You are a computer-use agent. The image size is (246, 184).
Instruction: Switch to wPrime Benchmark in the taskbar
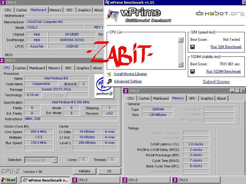[46, 180]
